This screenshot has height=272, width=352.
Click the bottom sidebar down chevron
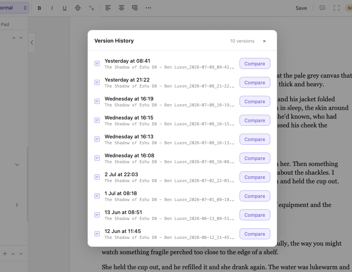[x=21, y=254]
